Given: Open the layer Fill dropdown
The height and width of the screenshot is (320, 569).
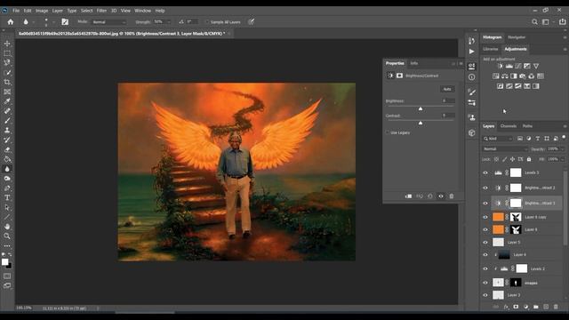Looking at the screenshot, I should pos(562,159).
